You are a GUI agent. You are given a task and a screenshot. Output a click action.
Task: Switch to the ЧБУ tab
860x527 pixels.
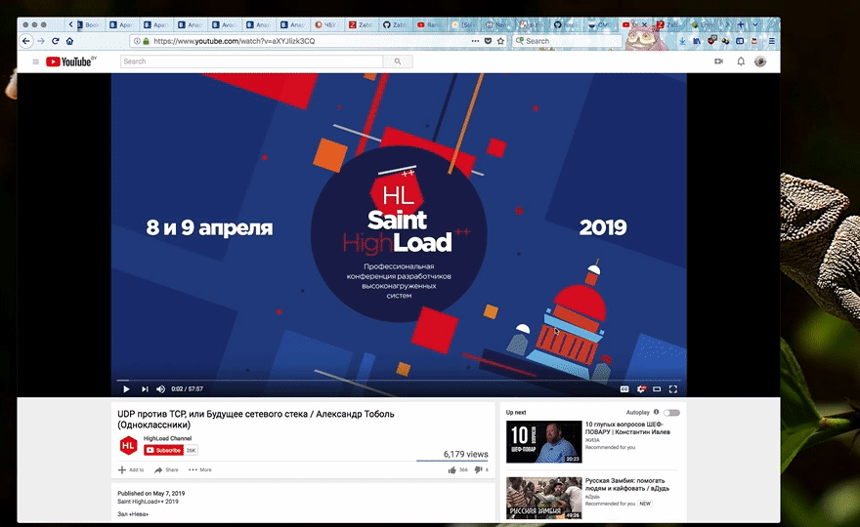pos(326,24)
